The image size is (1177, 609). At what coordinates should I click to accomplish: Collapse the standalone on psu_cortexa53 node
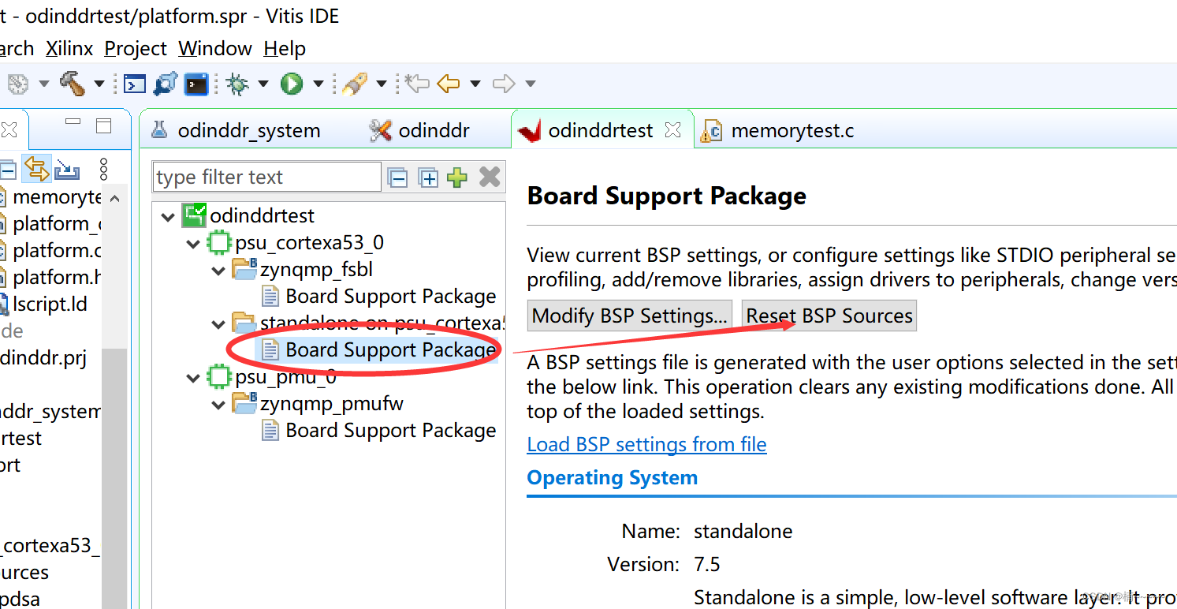[218, 323]
